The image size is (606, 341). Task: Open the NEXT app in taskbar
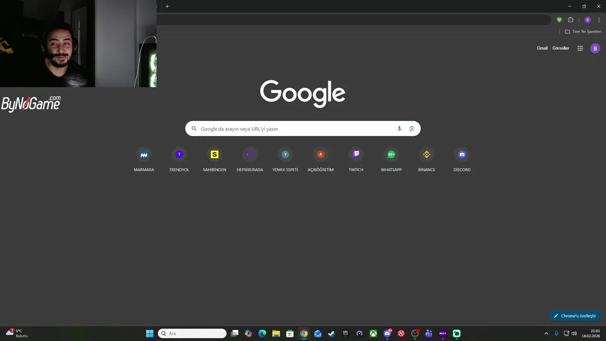pos(443,333)
